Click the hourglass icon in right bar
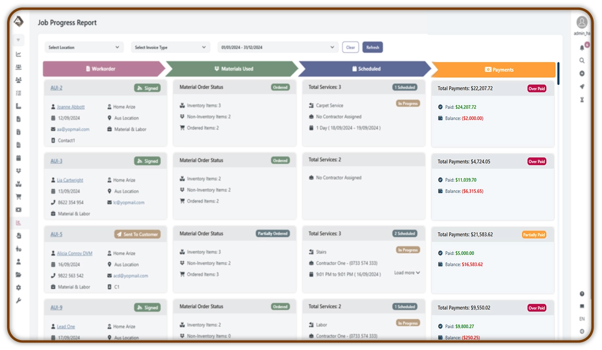 tap(582, 100)
